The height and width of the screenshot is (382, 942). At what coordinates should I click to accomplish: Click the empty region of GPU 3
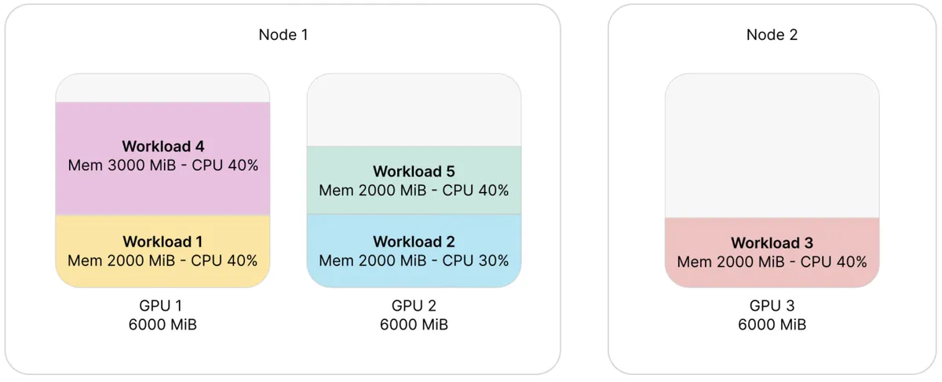click(x=772, y=146)
